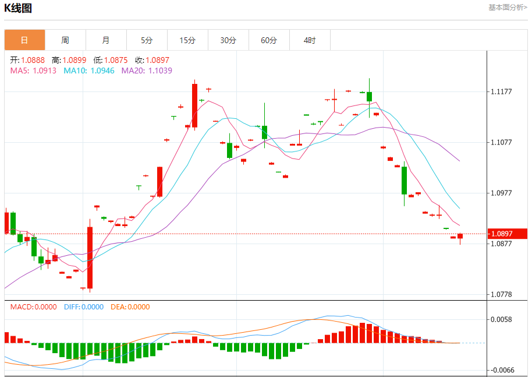This screenshot has width=532, height=377.
Task: Switch to the 5分 interval tab
Action: coord(147,40)
